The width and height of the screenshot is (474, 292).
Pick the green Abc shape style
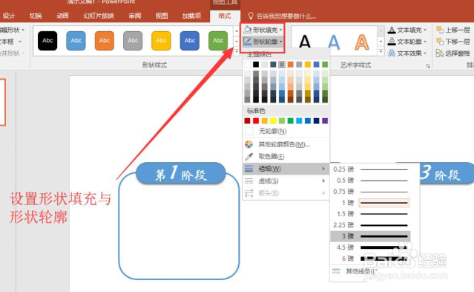pyautogui.click(x=218, y=41)
